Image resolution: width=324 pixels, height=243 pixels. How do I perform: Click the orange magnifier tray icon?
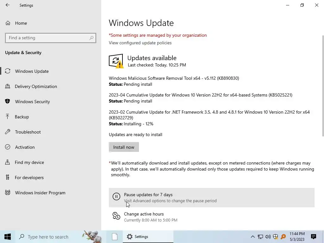pos(283,237)
